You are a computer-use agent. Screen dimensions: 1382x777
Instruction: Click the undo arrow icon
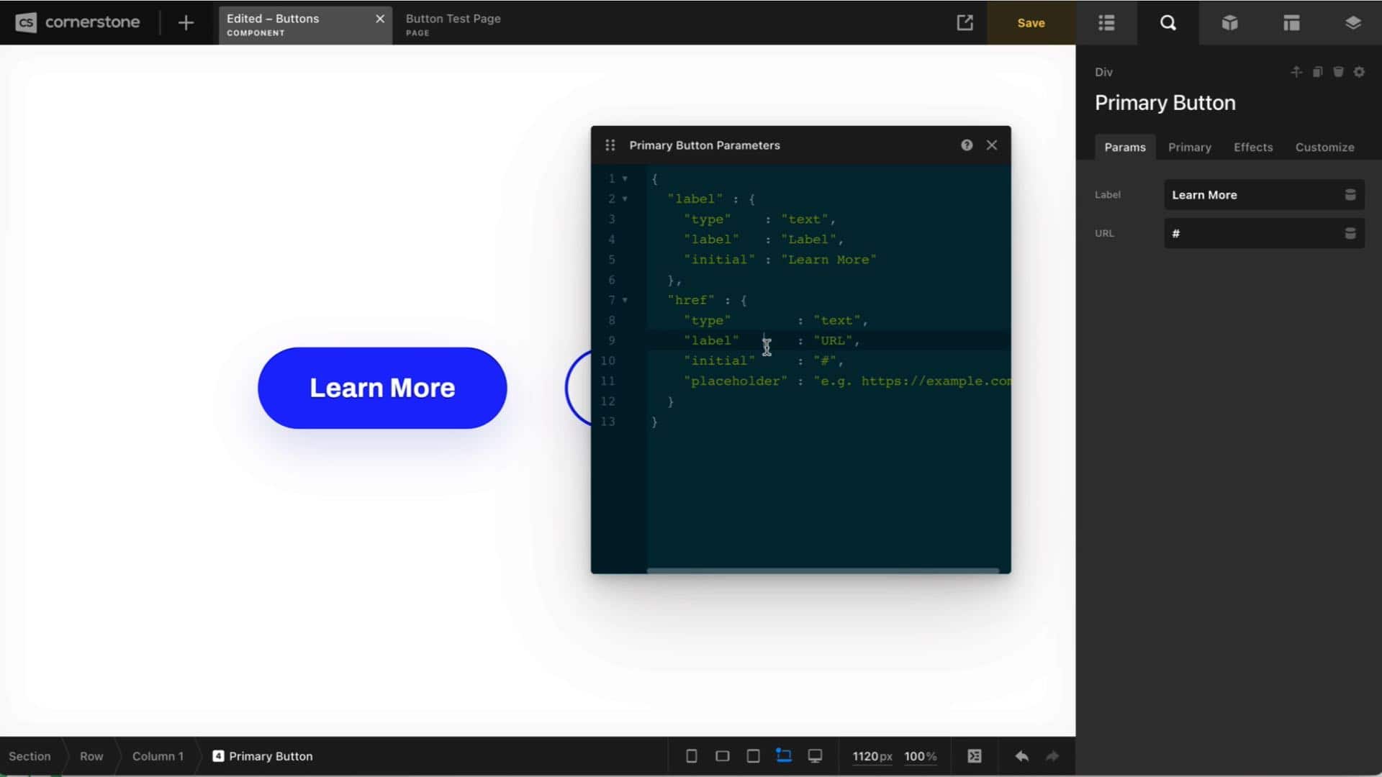(1021, 756)
